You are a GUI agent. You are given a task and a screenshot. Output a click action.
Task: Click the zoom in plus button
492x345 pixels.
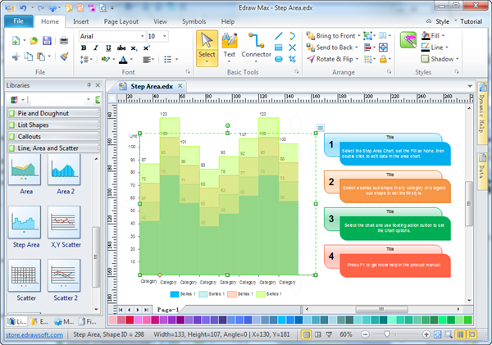point(426,334)
